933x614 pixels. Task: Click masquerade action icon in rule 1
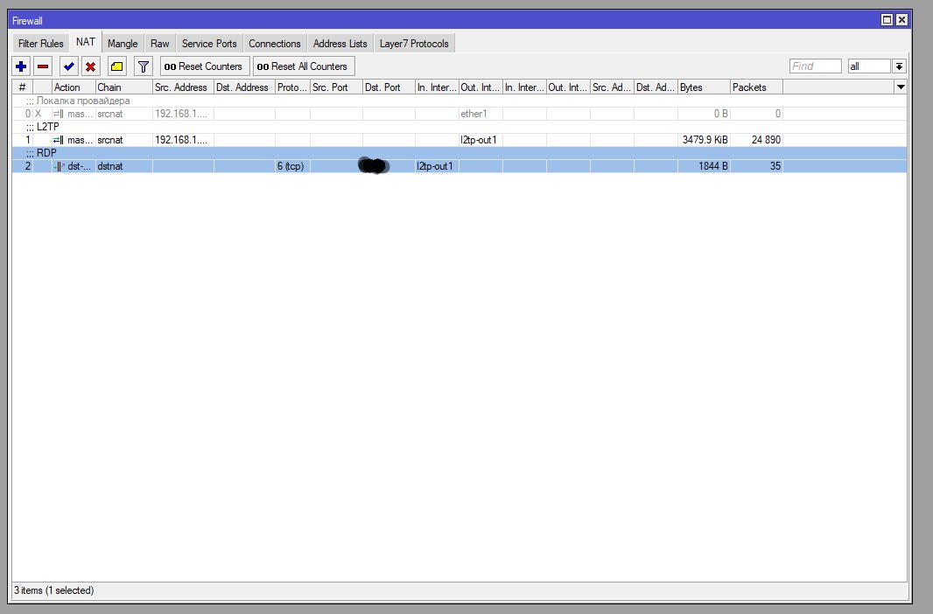59,140
